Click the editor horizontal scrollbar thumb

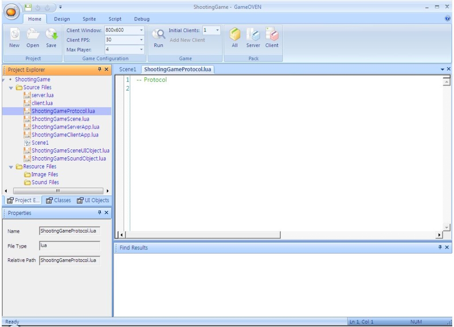(203, 235)
